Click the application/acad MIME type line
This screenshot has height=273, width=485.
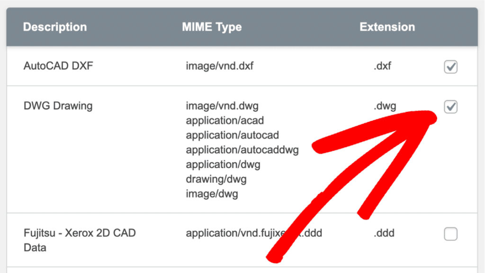tap(225, 120)
